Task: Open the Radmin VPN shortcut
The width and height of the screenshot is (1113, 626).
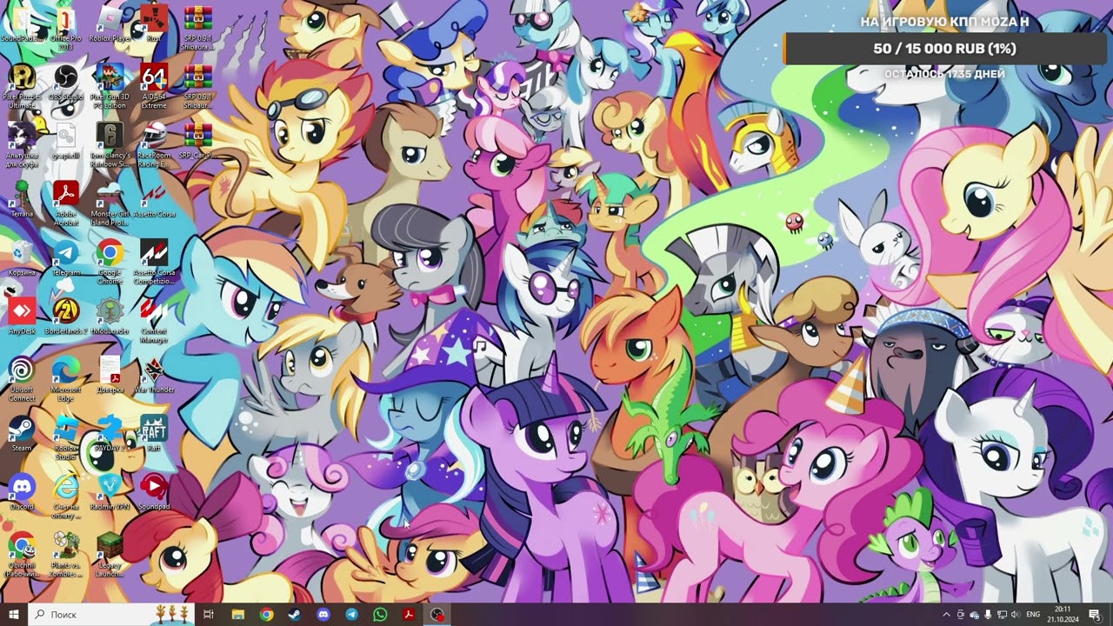Action: click(110, 492)
